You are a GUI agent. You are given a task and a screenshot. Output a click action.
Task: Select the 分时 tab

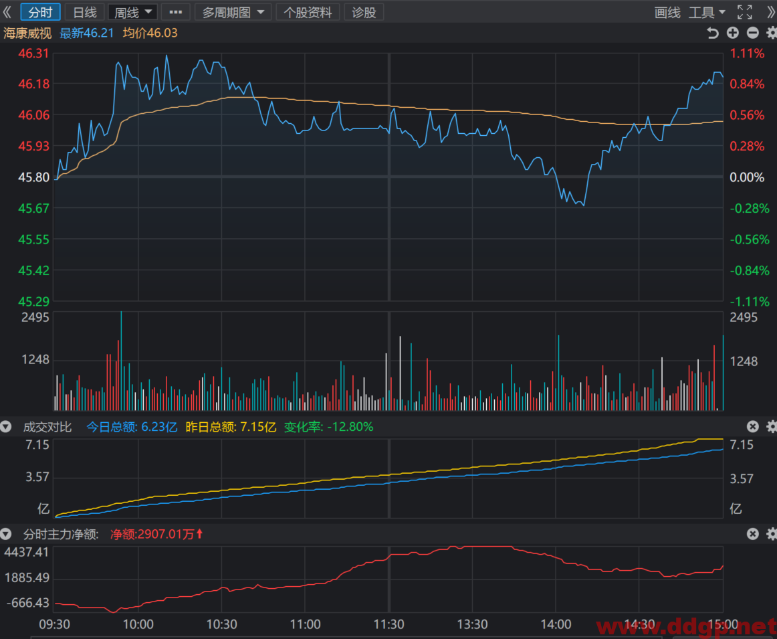pyautogui.click(x=40, y=12)
